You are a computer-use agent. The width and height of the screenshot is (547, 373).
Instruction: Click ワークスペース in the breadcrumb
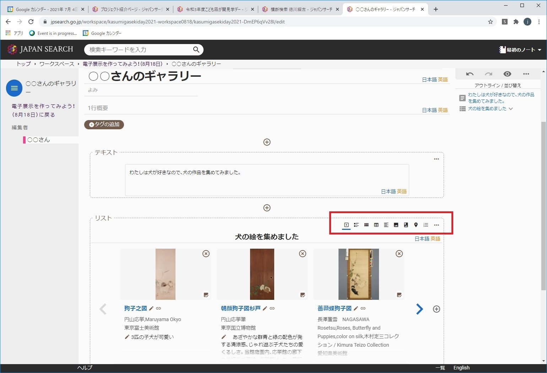pyautogui.click(x=56, y=64)
